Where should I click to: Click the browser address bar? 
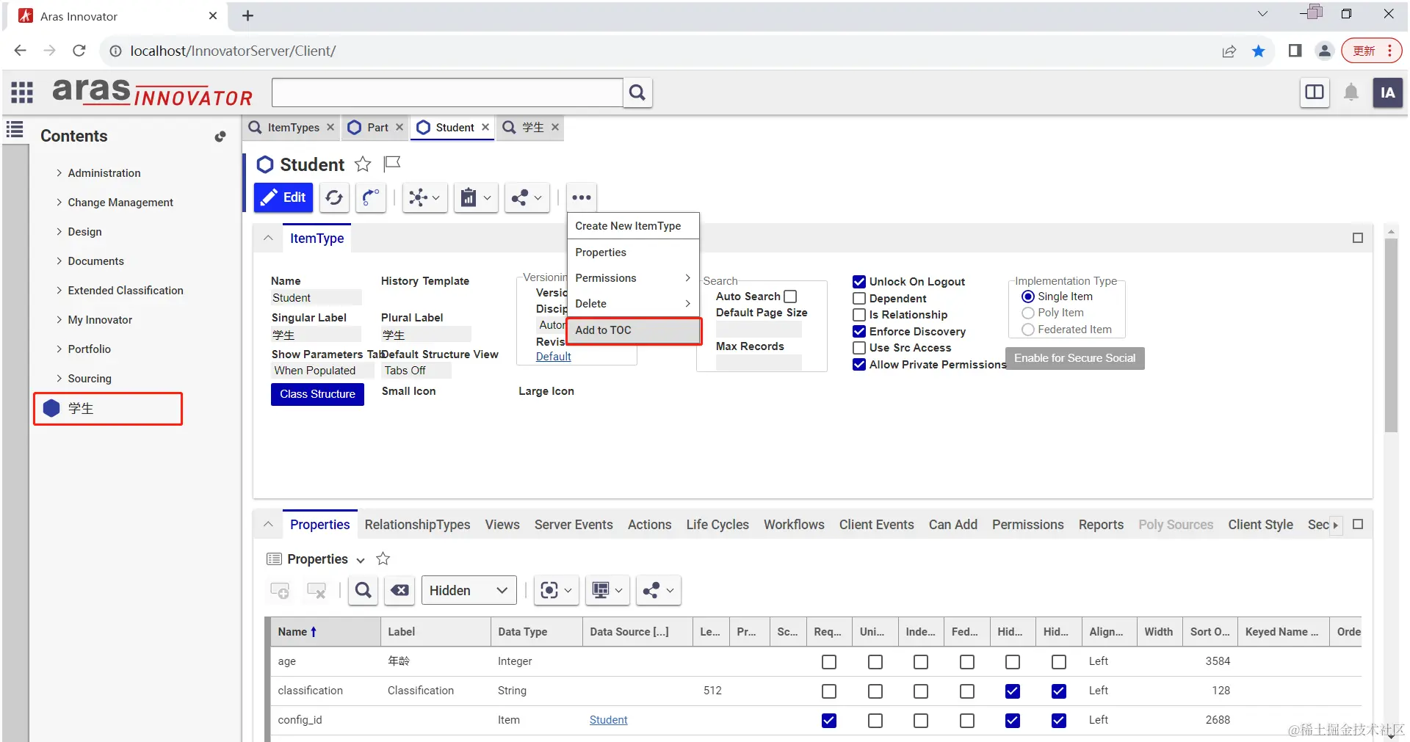[x=661, y=51]
